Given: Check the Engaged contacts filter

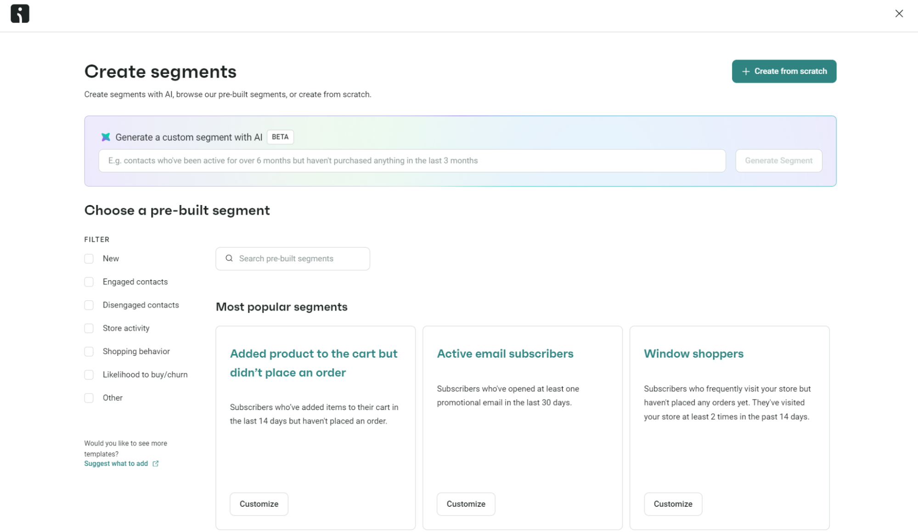Looking at the screenshot, I should tap(89, 282).
